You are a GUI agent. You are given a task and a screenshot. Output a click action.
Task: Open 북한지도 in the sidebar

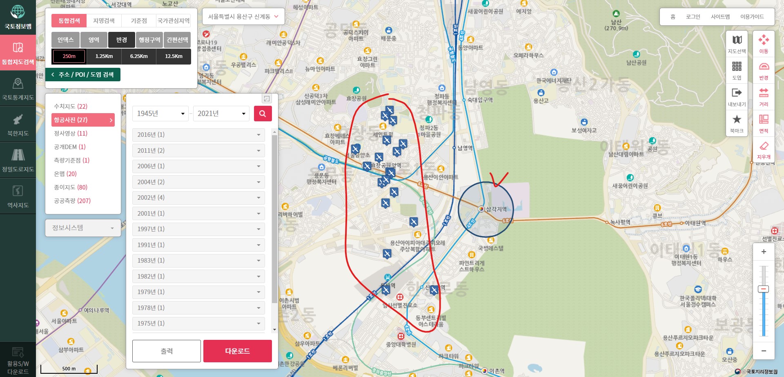point(18,125)
